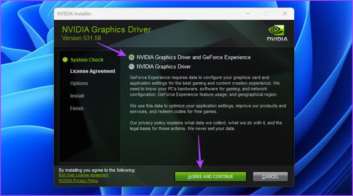
Task: Select the Finish step in sidebar
Action: [x=77, y=108]
